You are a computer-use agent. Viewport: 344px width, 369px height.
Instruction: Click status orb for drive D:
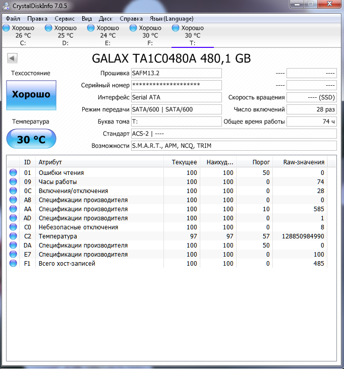tap(48, 28)
